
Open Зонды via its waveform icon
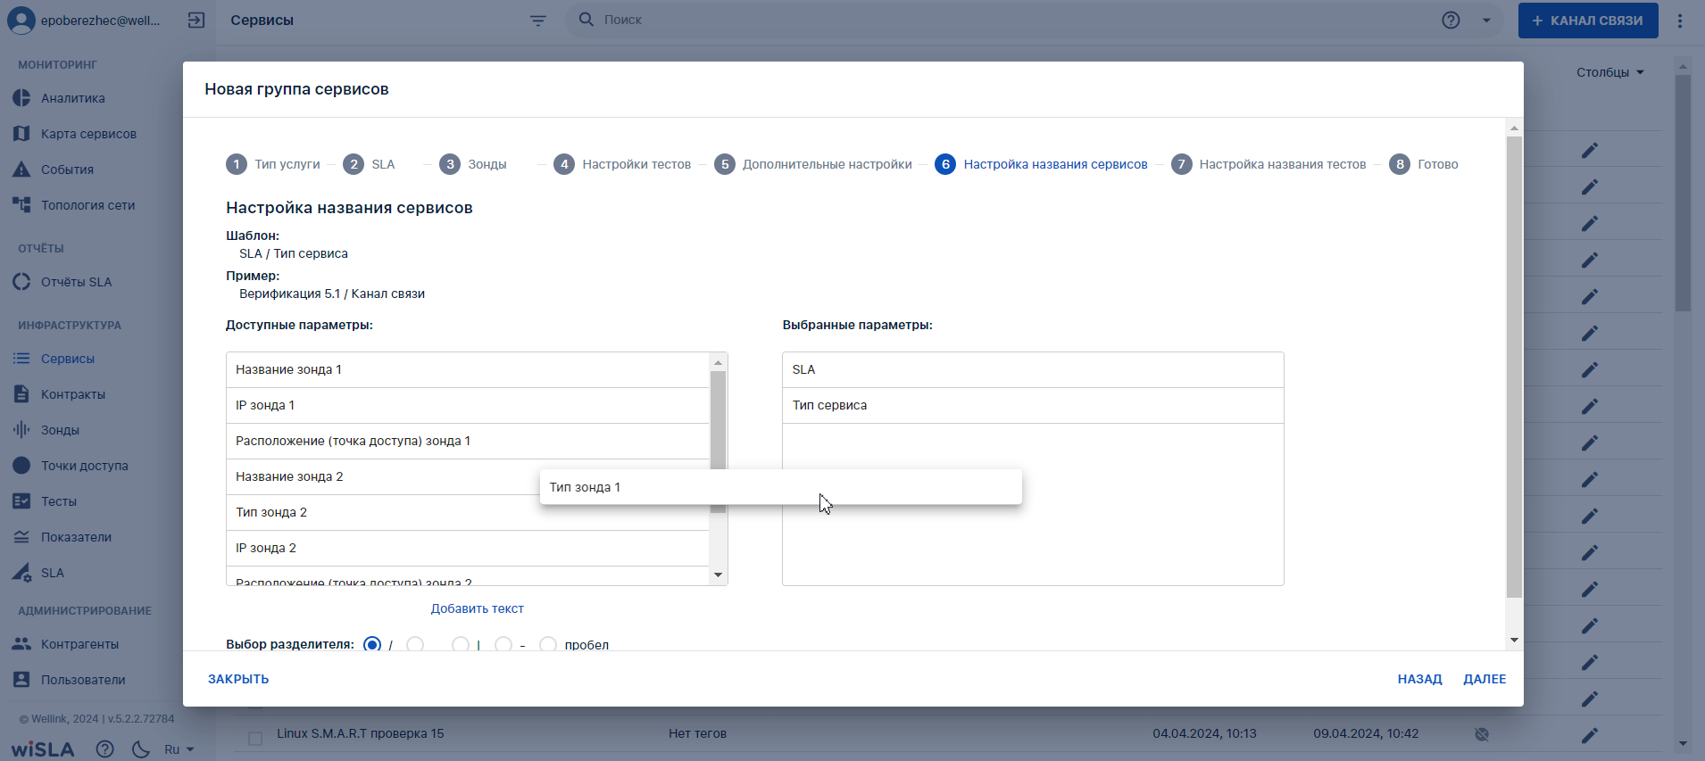tap(21, 430)
